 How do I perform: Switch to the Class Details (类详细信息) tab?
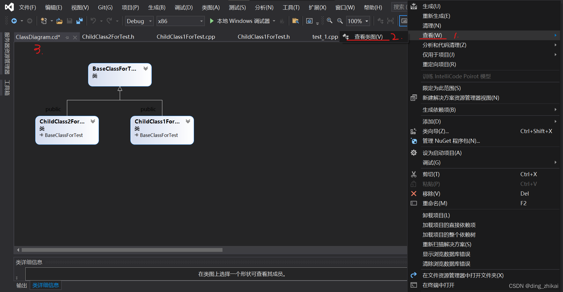tap(45, 285)
